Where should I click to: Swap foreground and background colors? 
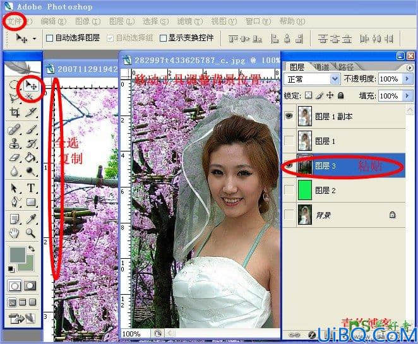pyautogui.click(x=32, y=249)
